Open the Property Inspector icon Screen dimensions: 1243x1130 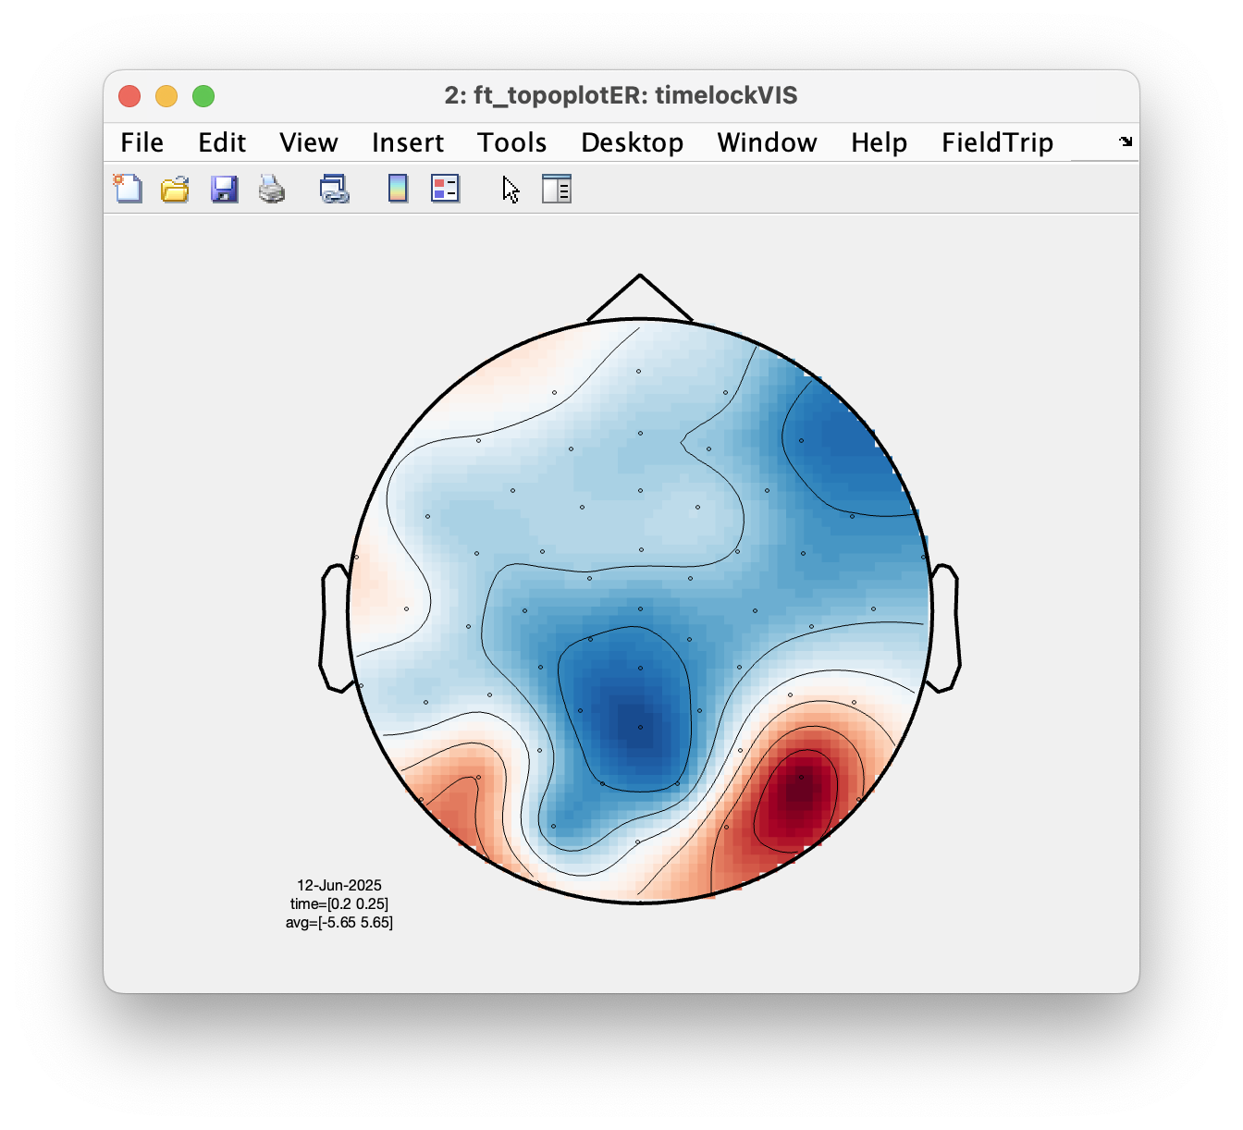(557, 189)
